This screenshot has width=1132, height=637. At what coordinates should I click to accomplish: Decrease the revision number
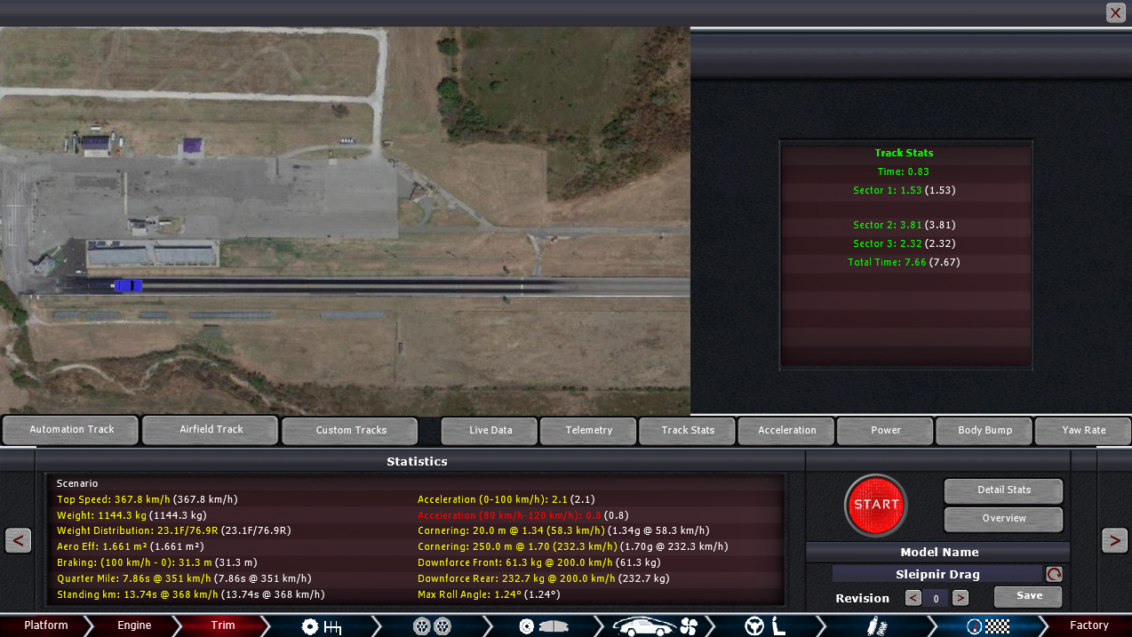click(x=913, y=598)
